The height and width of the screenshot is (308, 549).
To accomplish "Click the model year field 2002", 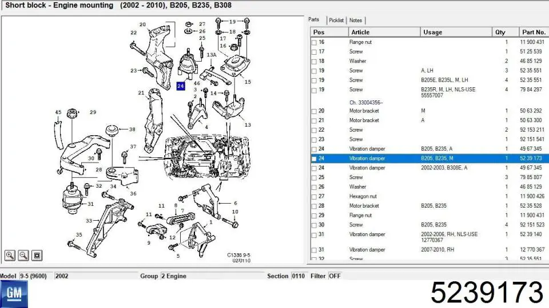I will pos(96,276).
